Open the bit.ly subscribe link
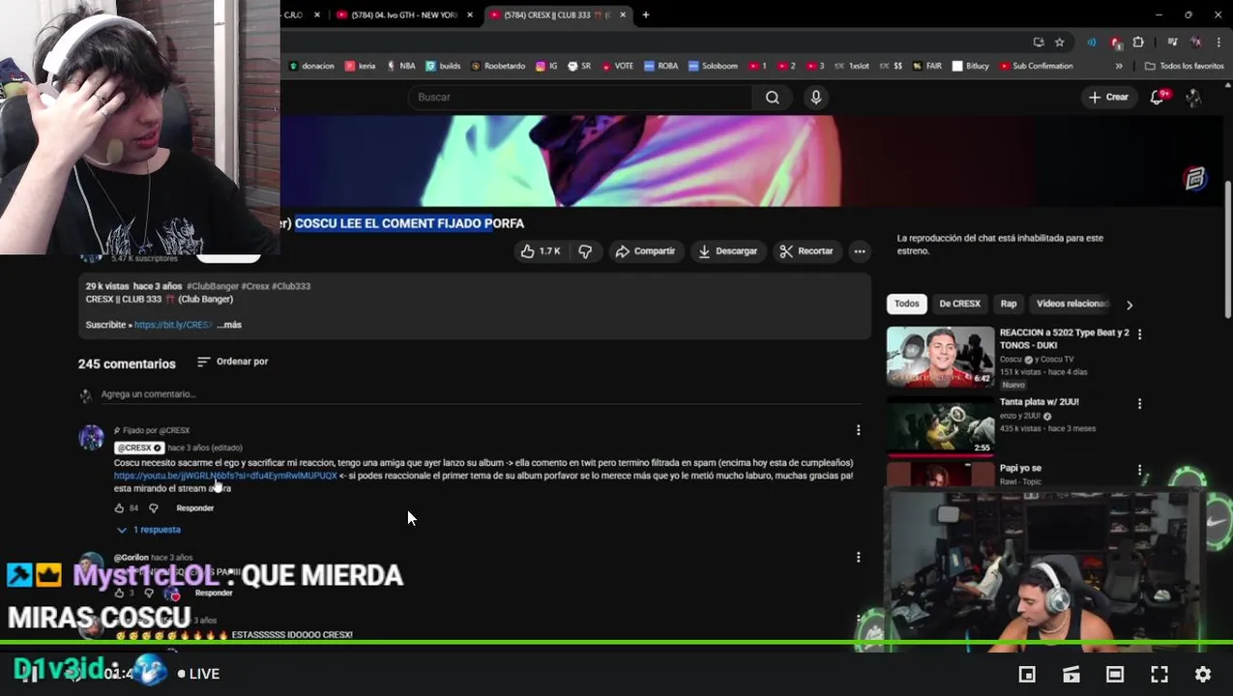The width and height of the screenshot is (1233, 696). point(173,325)
